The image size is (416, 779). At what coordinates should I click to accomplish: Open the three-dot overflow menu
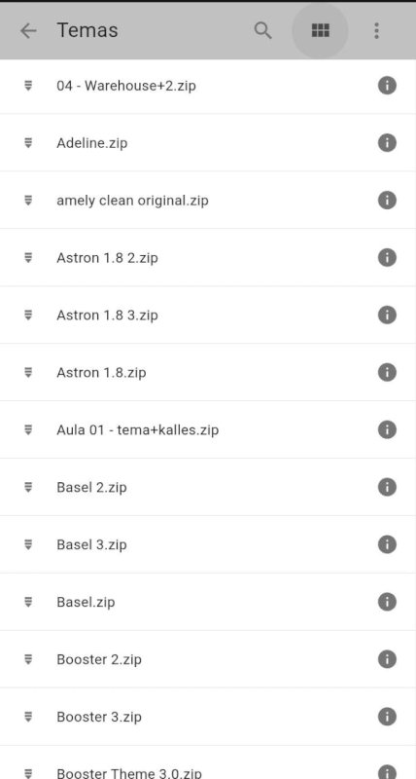click(377, 31)
